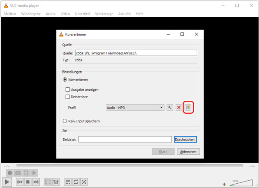This screenshot has height=188, width=259.
Task: Open extended settings equalizer icon
Action: point(56,182)
